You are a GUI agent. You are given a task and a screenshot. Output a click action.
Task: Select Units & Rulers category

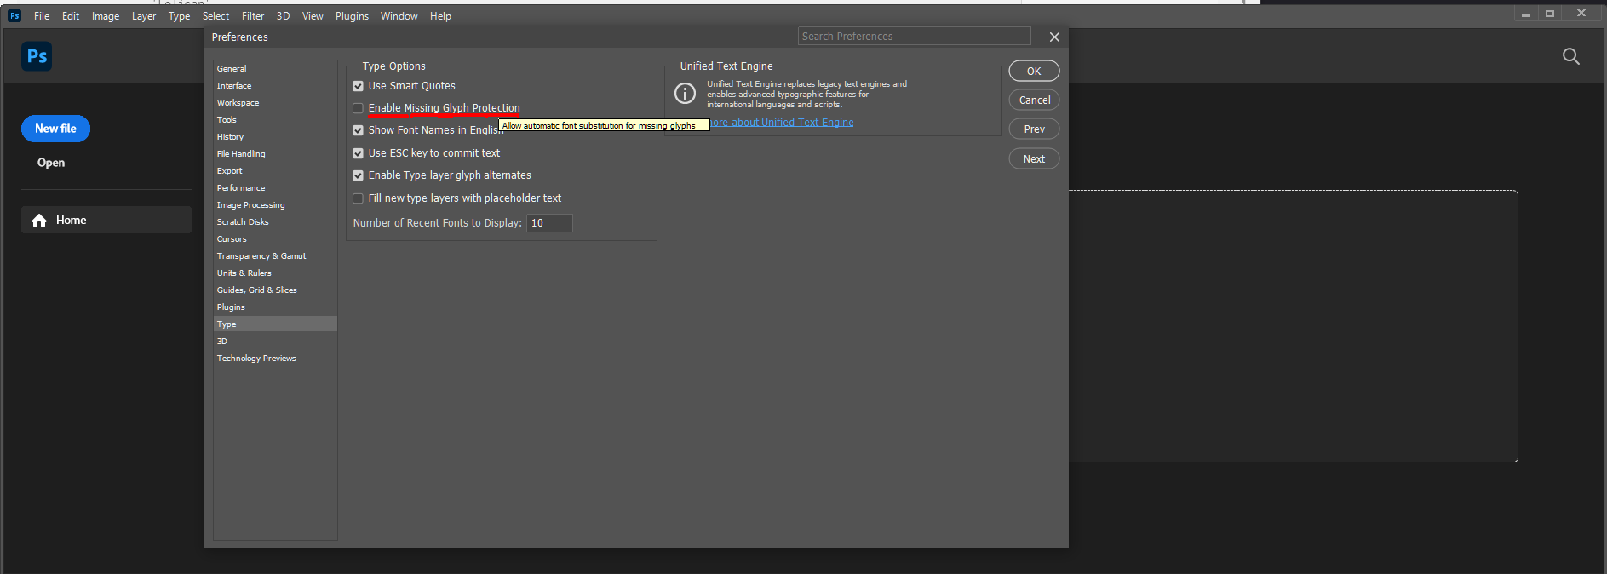(x=275, y=273)
